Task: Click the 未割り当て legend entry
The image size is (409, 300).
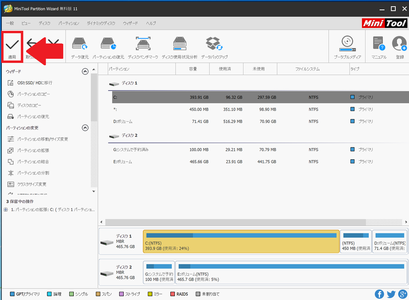Action: point(207,294)
